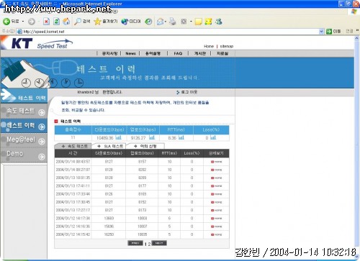This screenshot has width=360, height=261.
Task: Open 속도 테스트 in the left sidebar
Action: click(24, 111)
